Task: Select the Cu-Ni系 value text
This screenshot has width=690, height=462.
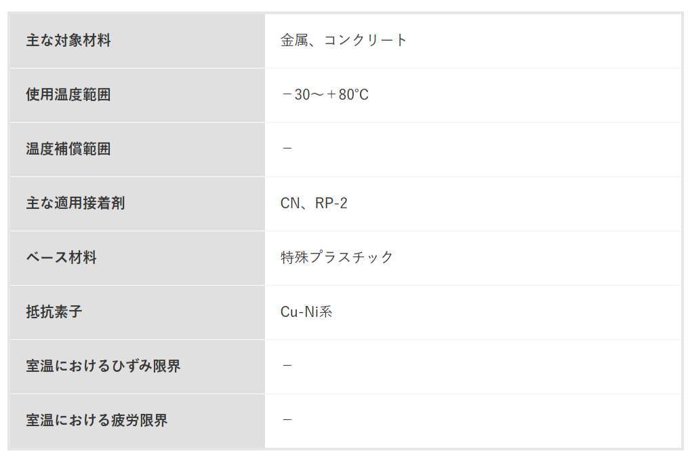Action: [x=306, y=312]
